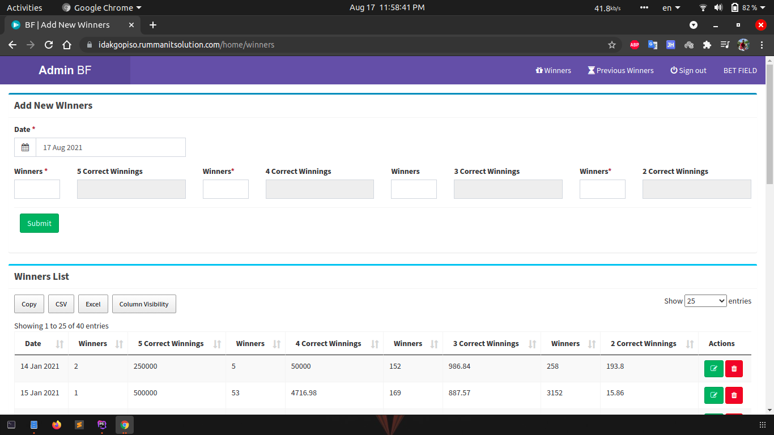Go to the BET FIELD menu item
Image resolution: width=774 pixels, height=435 pixels.
click(740, 70)
